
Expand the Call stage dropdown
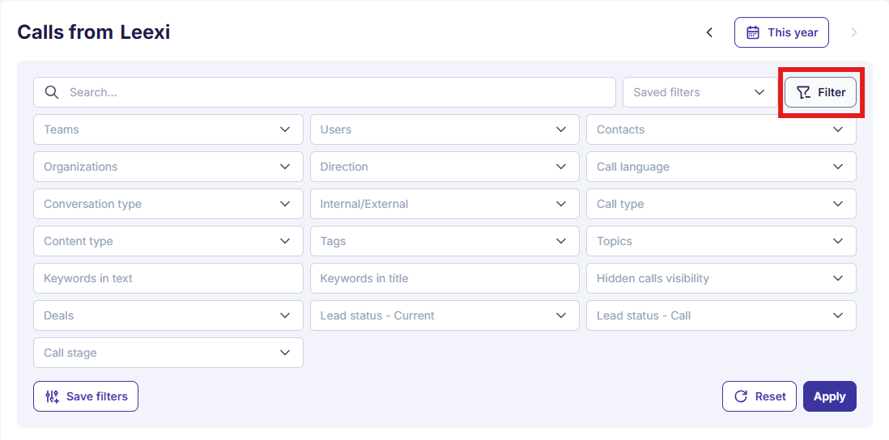[168, 353]
